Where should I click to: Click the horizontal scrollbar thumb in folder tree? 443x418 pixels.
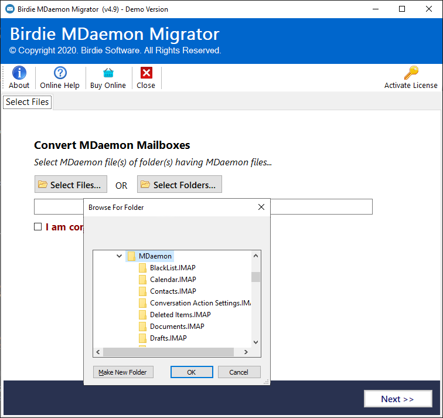click(168, 352)
